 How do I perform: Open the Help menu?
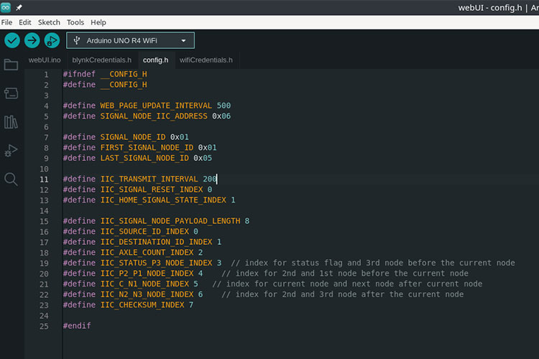[98, 22]
